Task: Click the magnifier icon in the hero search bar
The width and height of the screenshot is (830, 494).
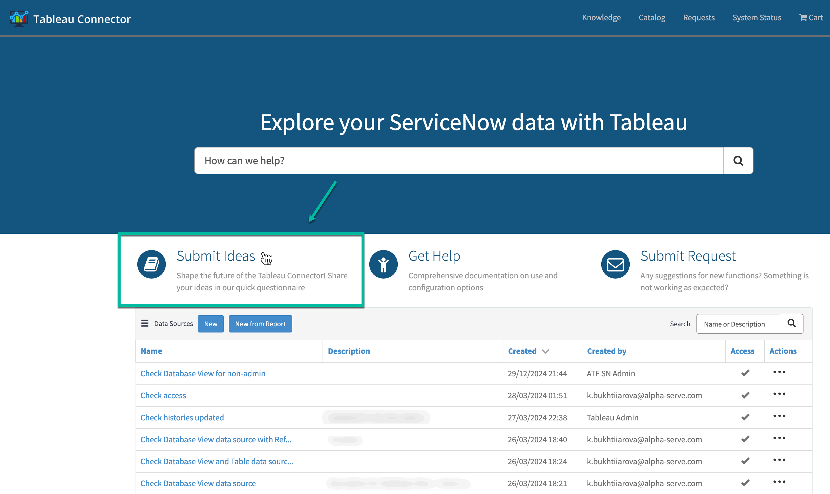Action: [x=738, y=160]
